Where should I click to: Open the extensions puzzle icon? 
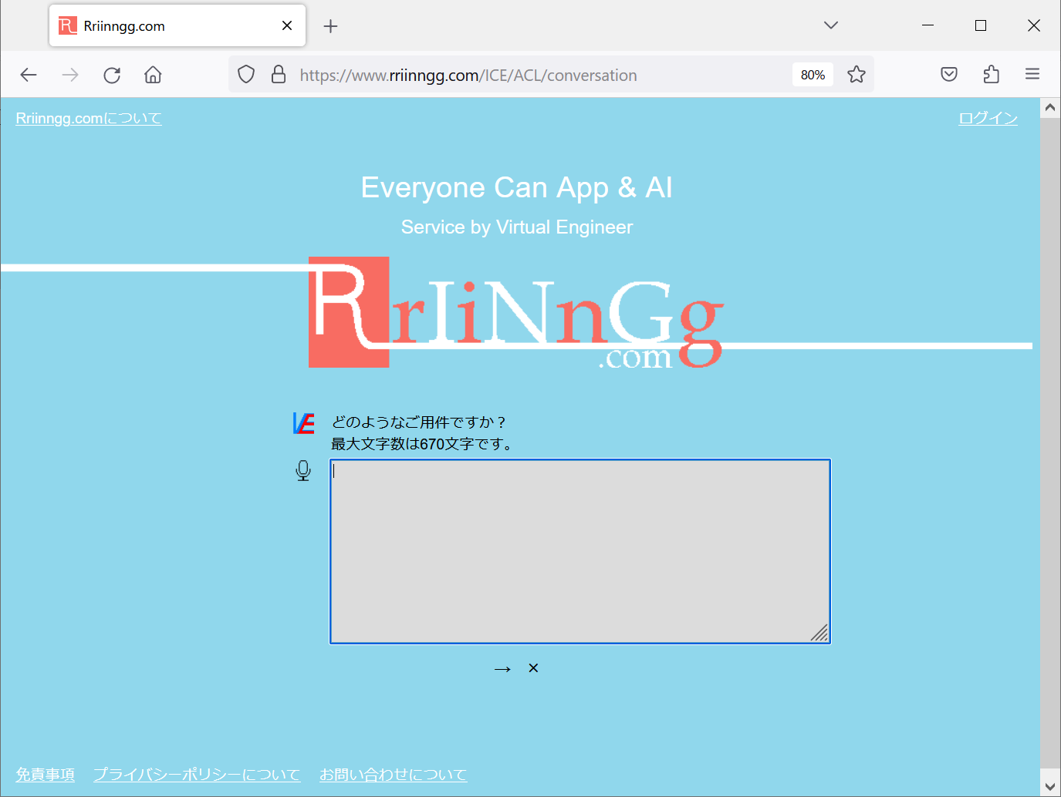(x=991, y=75)
